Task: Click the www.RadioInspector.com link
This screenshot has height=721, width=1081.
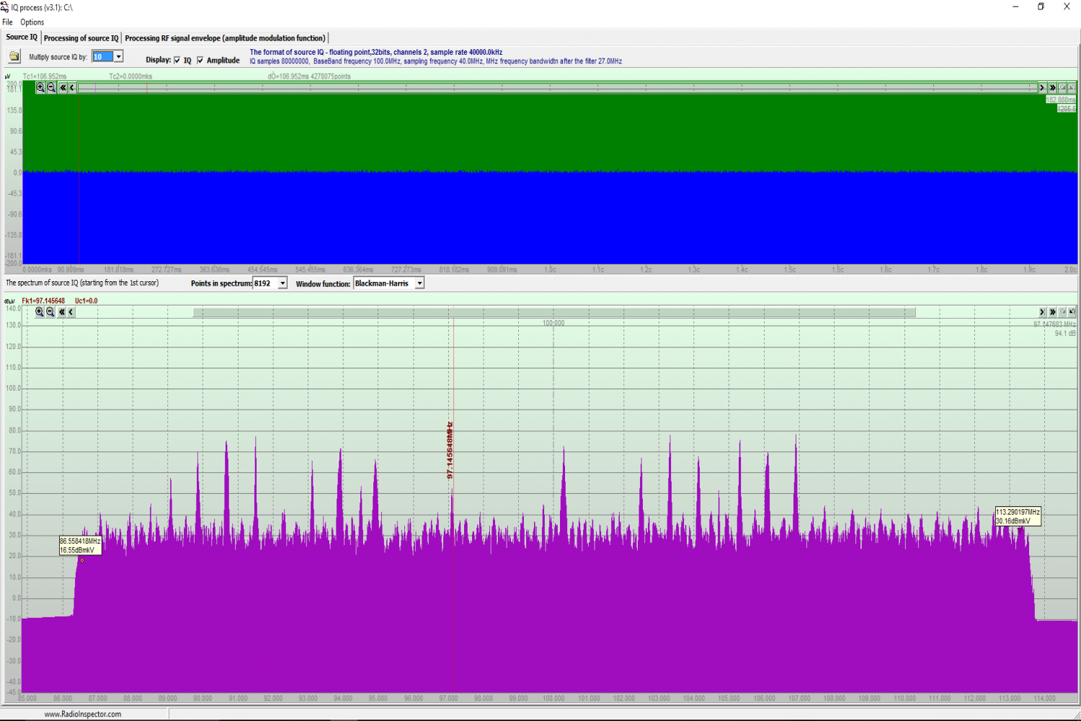Action: coord(83,714)
